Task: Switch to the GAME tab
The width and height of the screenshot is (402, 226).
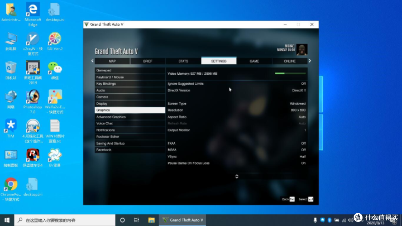Action: tap(254, 61)
